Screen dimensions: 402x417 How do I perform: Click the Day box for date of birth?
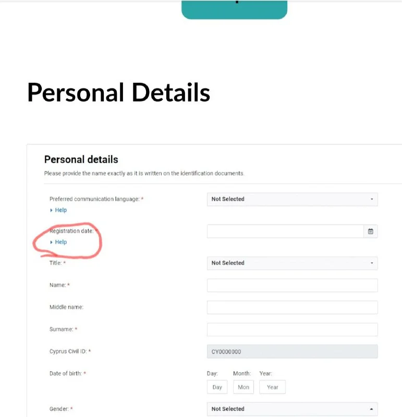point(217,387)
